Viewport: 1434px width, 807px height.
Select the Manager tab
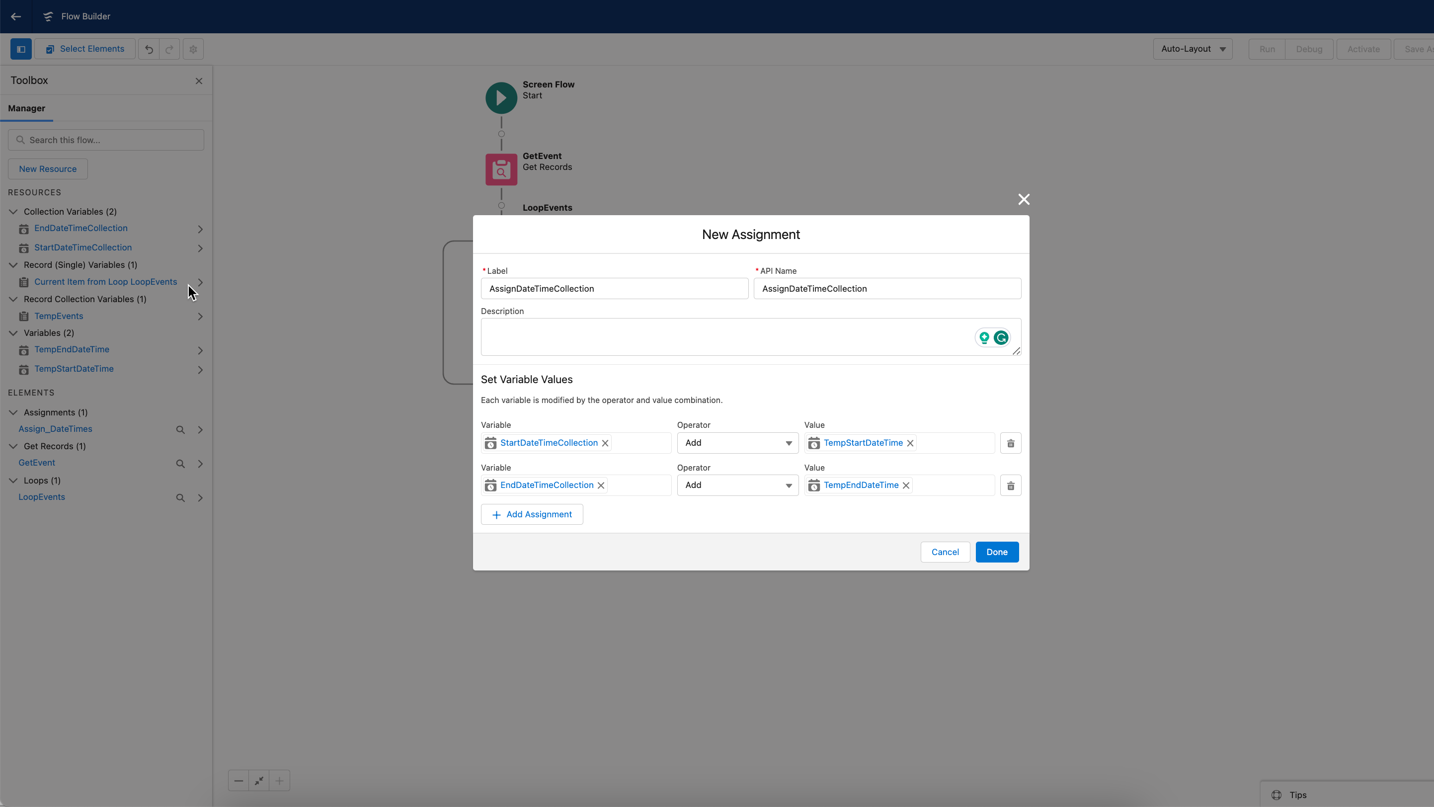point(27,108)
